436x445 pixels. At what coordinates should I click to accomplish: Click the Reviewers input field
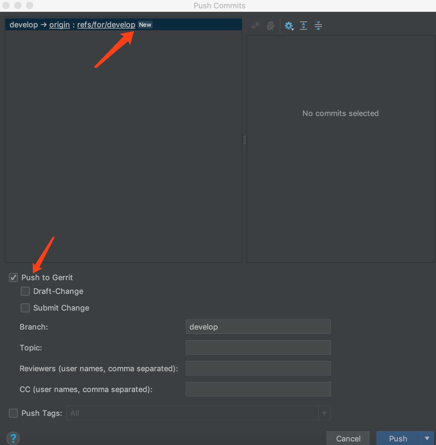click(x=258, y=368)
